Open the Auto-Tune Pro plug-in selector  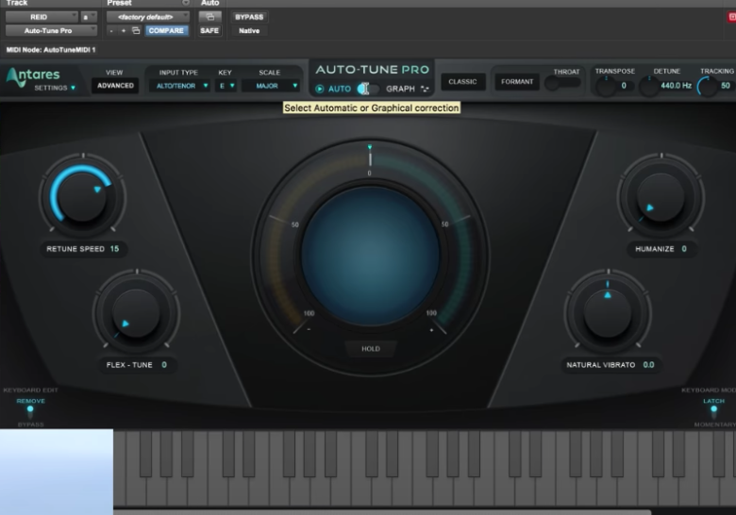51,30
